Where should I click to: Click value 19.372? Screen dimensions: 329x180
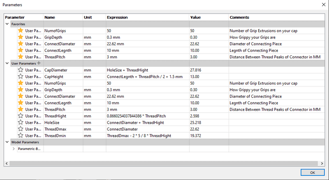[x=196, y=136]
